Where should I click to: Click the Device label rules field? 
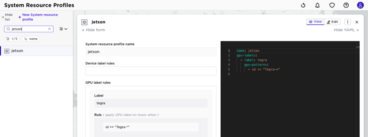pos(151,71)
